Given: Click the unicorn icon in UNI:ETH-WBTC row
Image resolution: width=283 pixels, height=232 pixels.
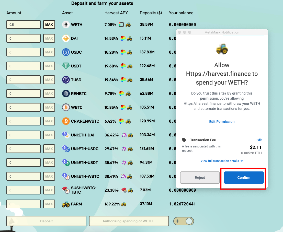Looking at the screenshot, I should (123, 176).
